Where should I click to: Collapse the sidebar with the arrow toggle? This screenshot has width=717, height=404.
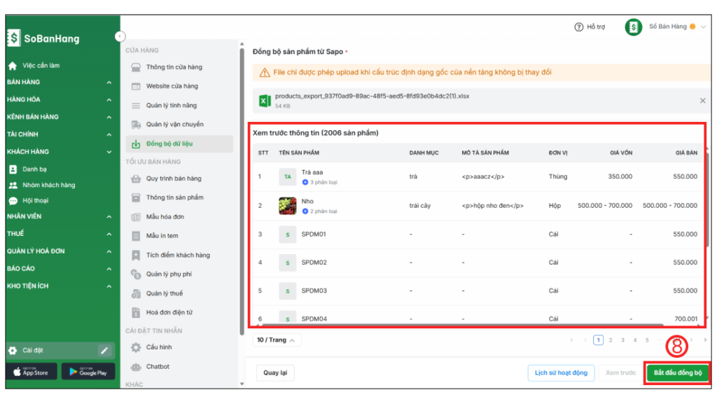coord(120,36)
